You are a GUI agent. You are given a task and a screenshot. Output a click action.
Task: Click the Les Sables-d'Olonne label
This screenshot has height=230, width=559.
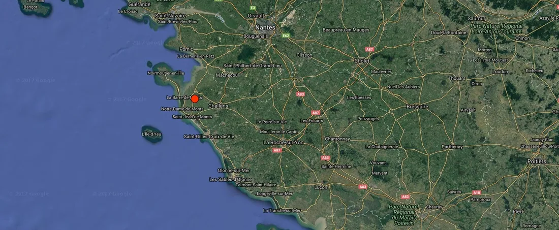[x=231, y=179]
